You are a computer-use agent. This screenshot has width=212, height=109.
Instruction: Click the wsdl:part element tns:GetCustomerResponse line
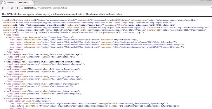(x=45, y=94)
